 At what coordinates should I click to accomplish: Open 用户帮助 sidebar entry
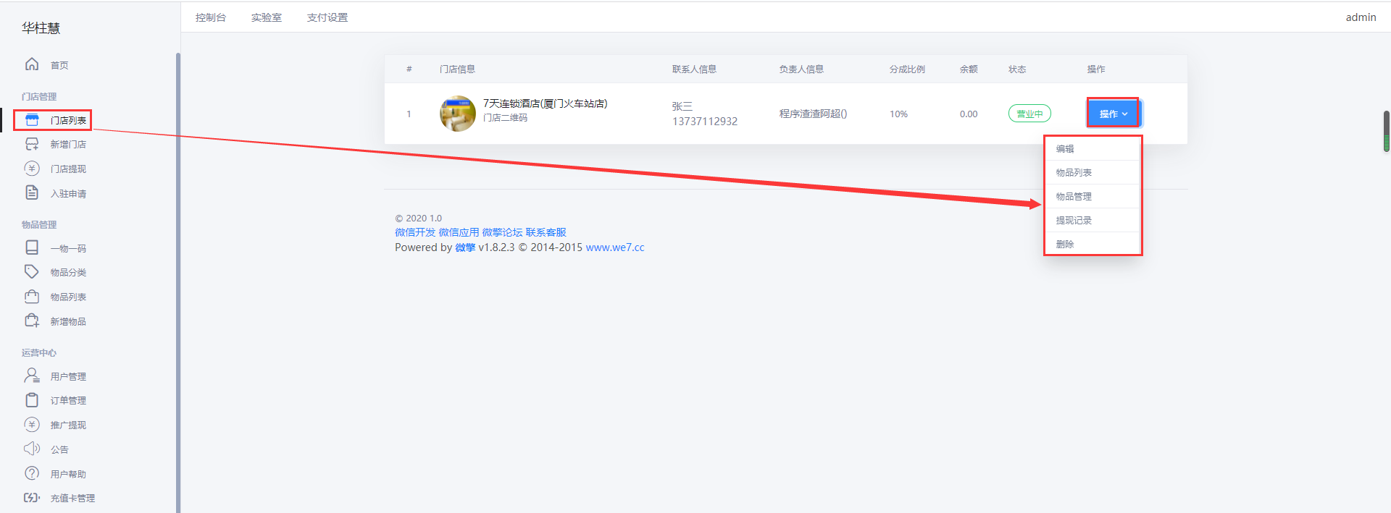(68, 475)
